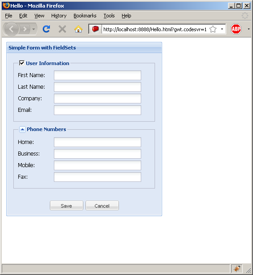Click the red toolbox site icon
The height and width of the screenshot is (275, 253).
click(x=95, y=29)
